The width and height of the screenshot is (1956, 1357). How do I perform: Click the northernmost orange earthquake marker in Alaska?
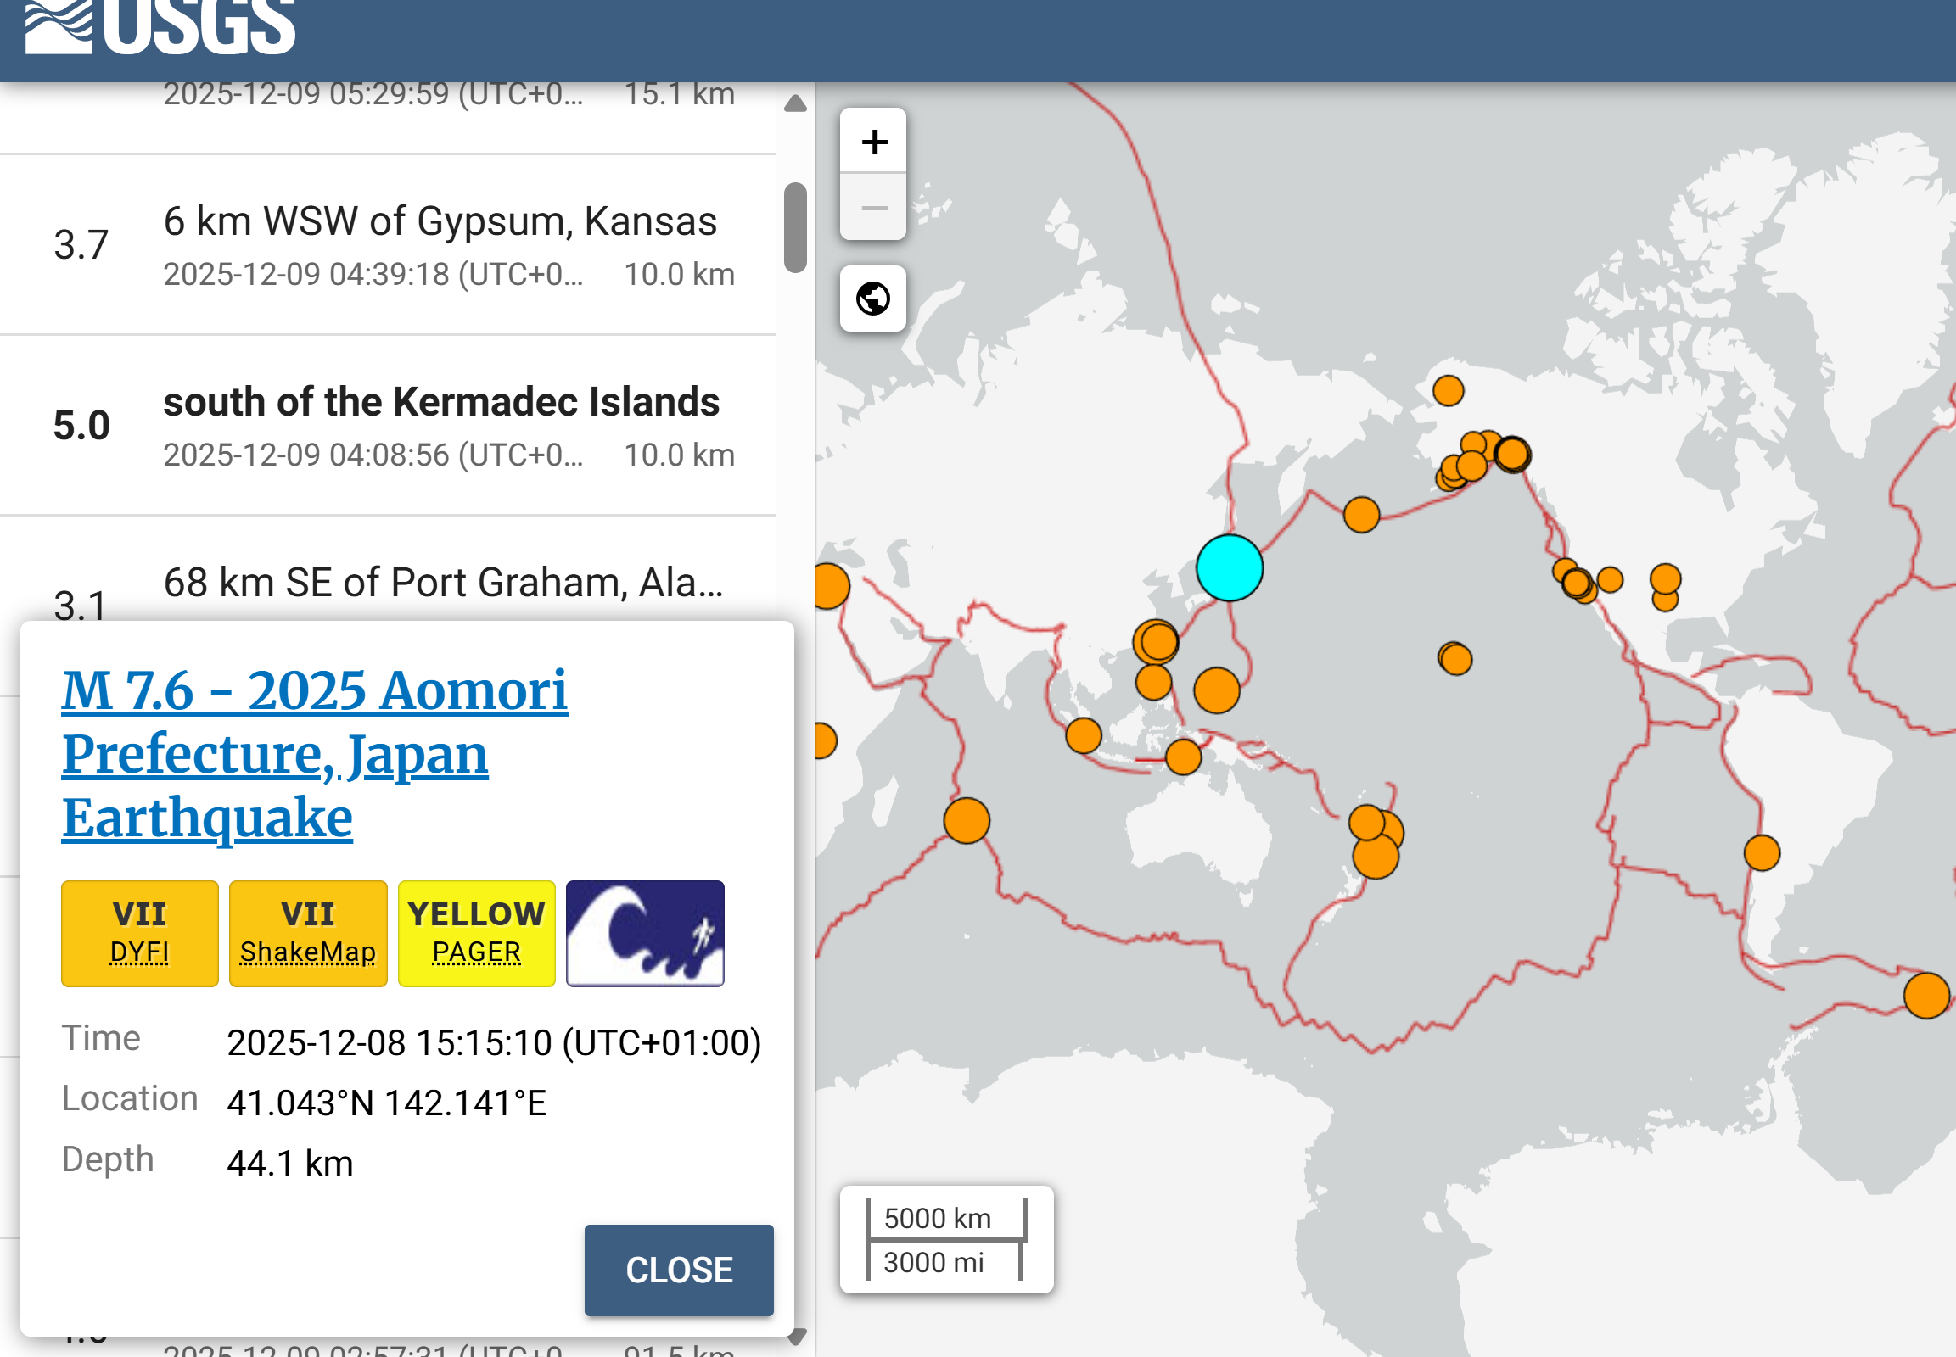coord(1448,391)
